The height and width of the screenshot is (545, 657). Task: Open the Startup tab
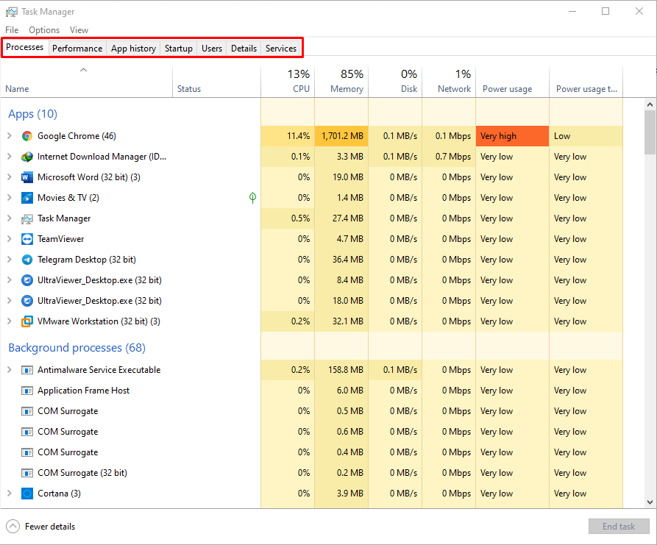pyautogui.click(x=178, y=49)
